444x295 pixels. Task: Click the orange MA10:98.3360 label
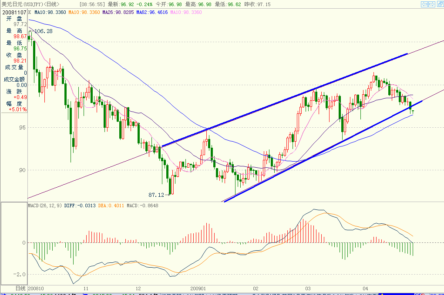[x=84, y=13]
